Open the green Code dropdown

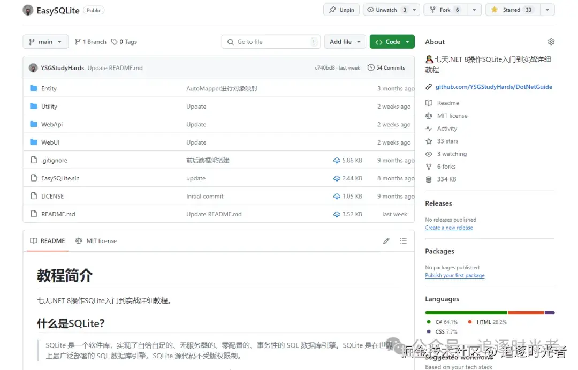tap(392, 42)
